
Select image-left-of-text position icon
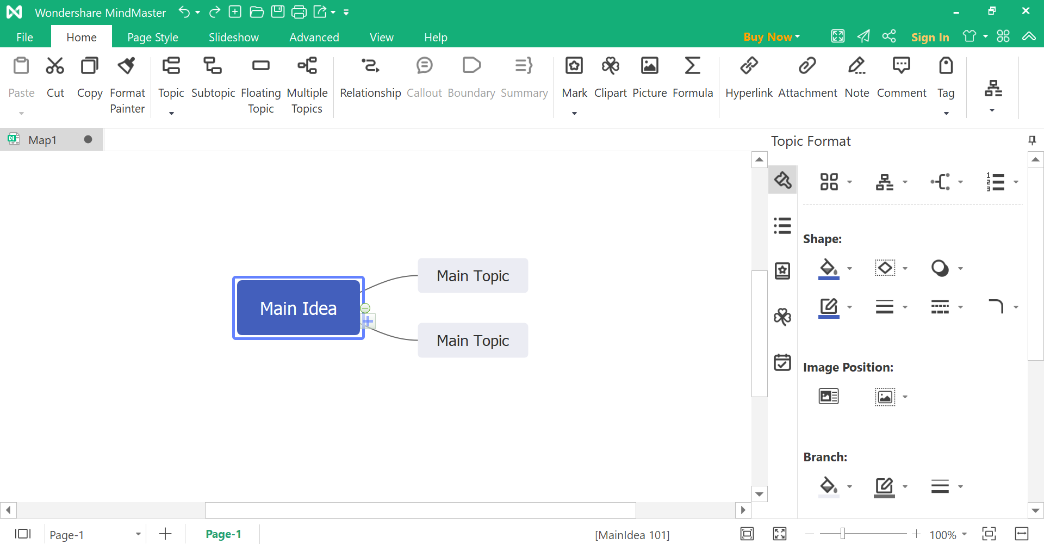[x=829, y=397]
